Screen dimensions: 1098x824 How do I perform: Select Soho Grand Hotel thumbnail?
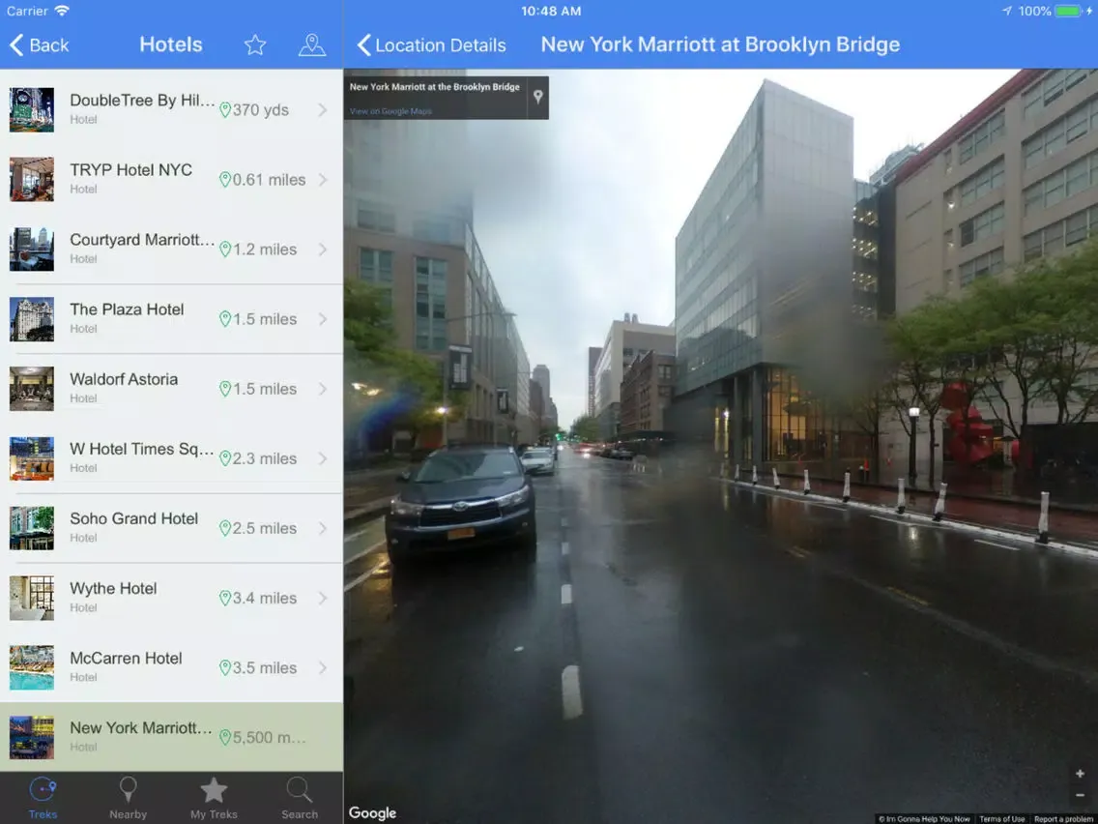coord(32,528)
